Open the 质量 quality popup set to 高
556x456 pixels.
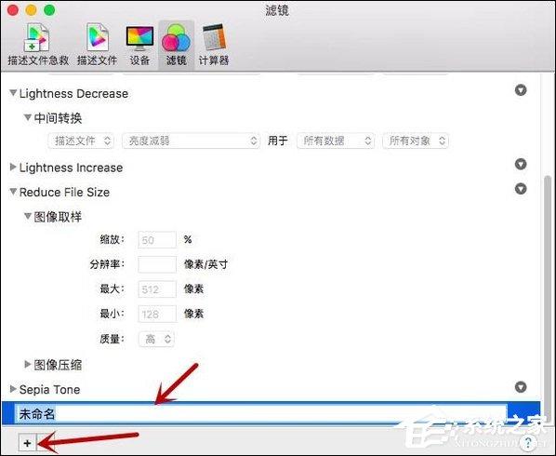coord(156,340)
